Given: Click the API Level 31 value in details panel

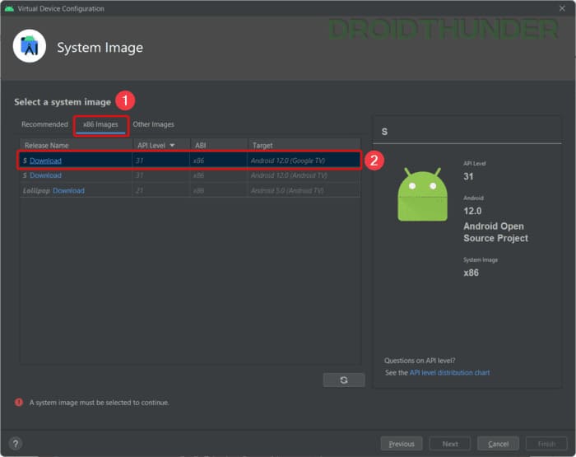Looking at the screenshot, I should point(468,176).
